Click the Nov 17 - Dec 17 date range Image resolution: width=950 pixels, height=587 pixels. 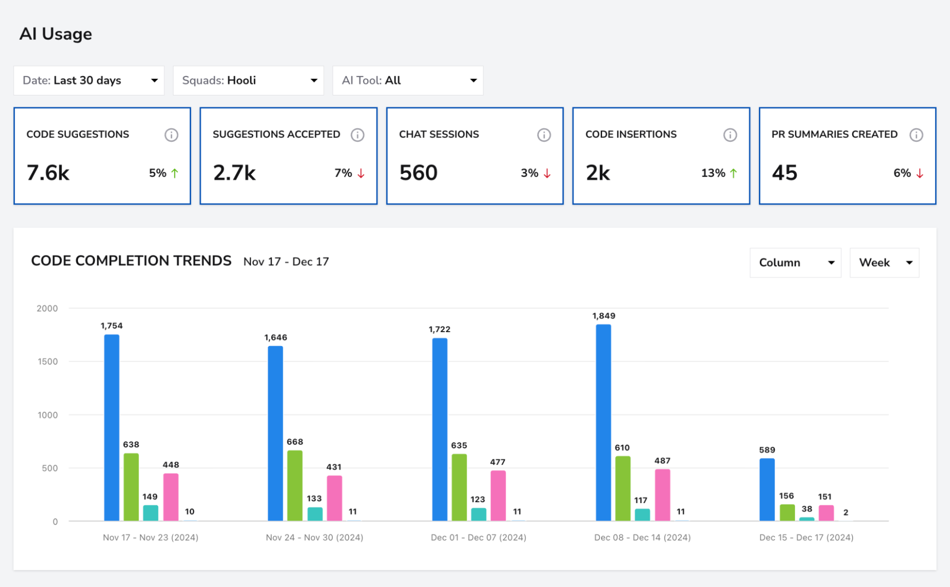click(x=286, y=261)
